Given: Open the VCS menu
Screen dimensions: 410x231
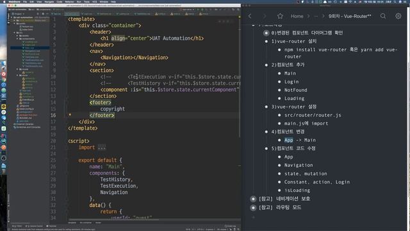Looking at the screenshot, I should coord(94,1).
